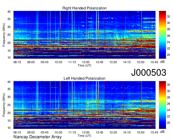Click the 14:15 time tick under Left Handed plot

click(x=127, y=132)
